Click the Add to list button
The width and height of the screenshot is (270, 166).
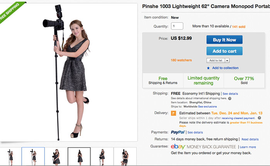(x=215, y=60)
